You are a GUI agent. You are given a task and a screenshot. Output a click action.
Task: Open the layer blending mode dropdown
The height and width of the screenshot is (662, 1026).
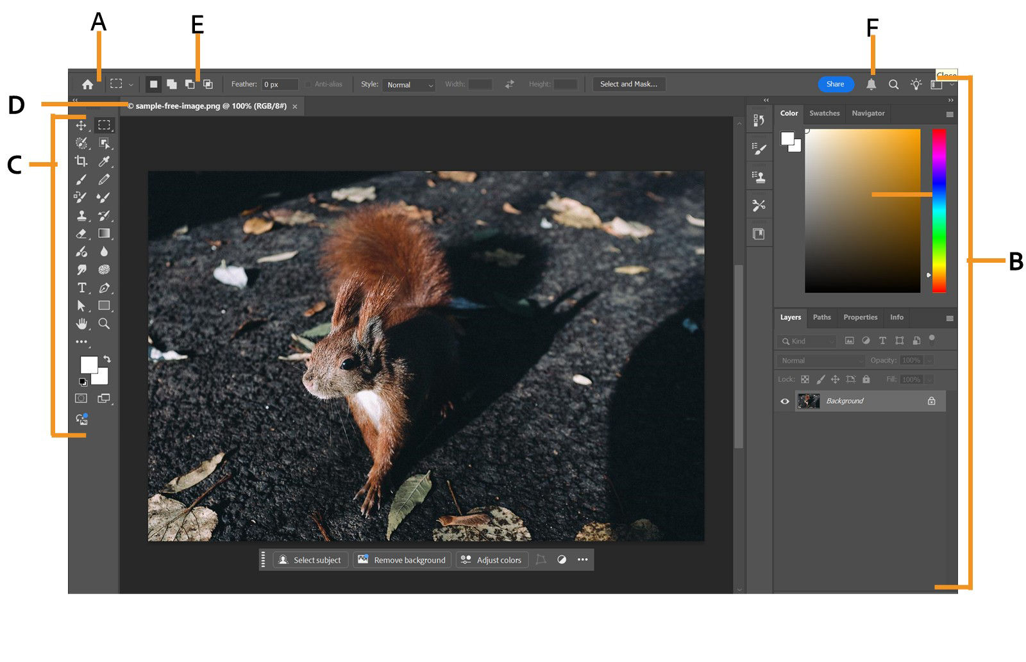820,360
